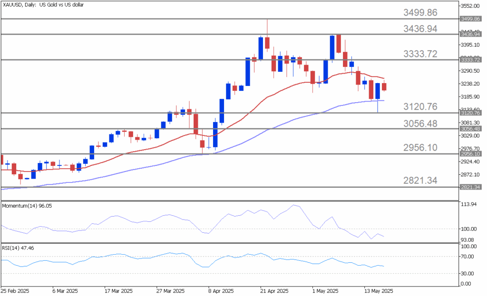Click the 3552.00 value on the price scale
This screenshot has width=487, height=296.
pos(470,6)
